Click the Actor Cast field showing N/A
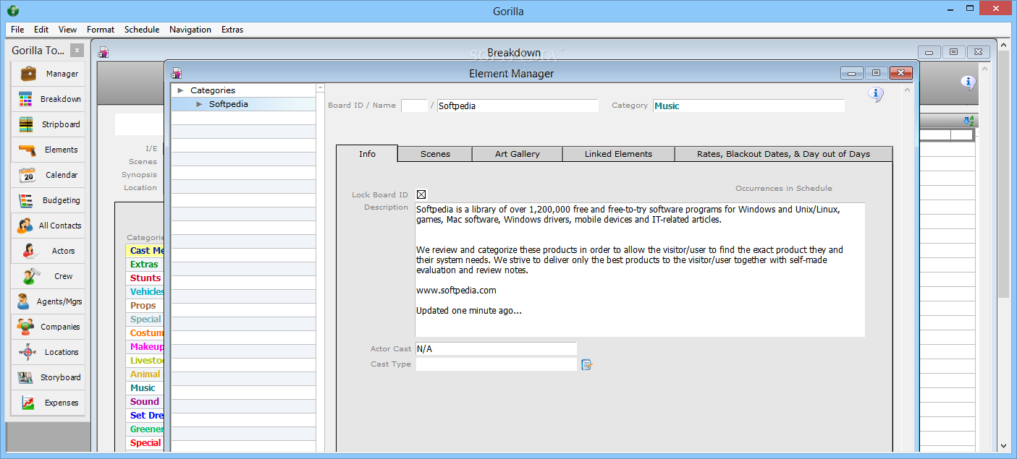This screenshot has height=459, width=1017. (x=496, y=348)
